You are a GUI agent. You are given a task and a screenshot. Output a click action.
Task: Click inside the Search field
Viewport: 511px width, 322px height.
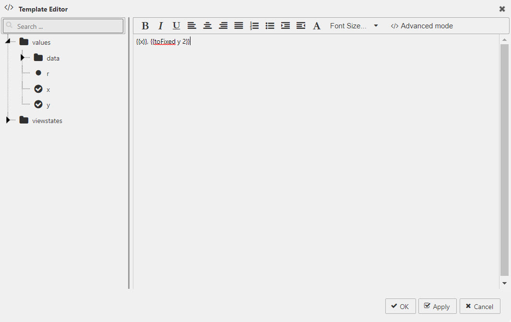63,25
